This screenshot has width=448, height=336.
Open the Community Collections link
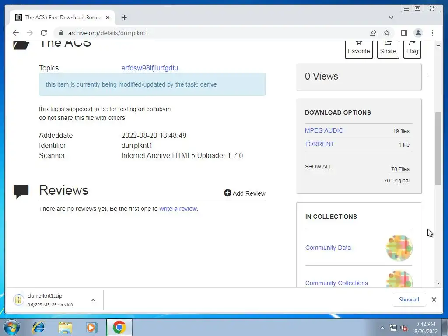tap(336, 283)
